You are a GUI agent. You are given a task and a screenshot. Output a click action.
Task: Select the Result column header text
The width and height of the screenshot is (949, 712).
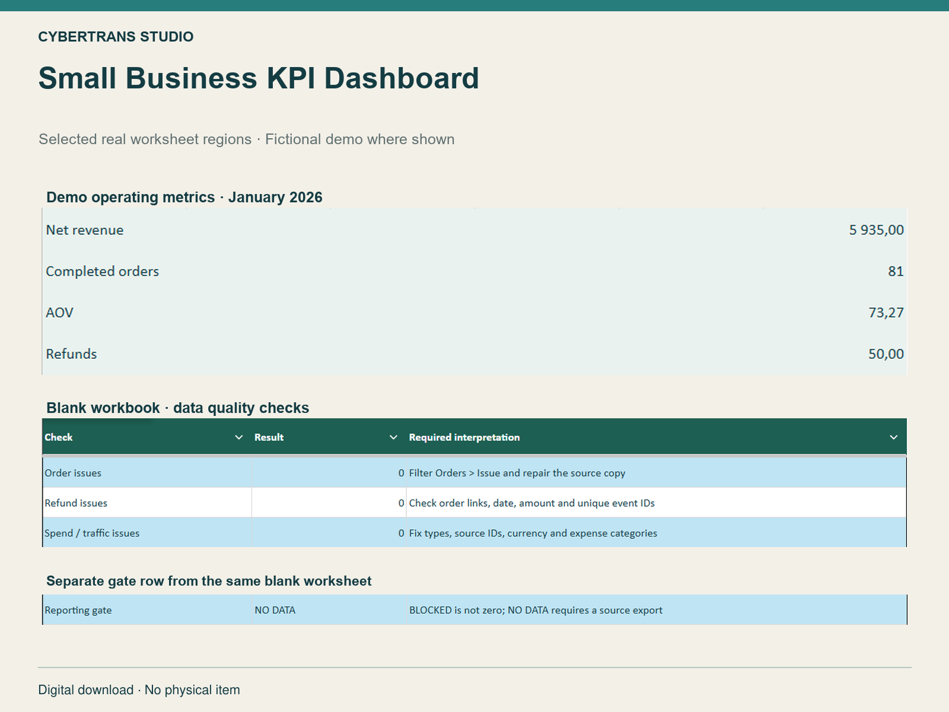[269, 437]
